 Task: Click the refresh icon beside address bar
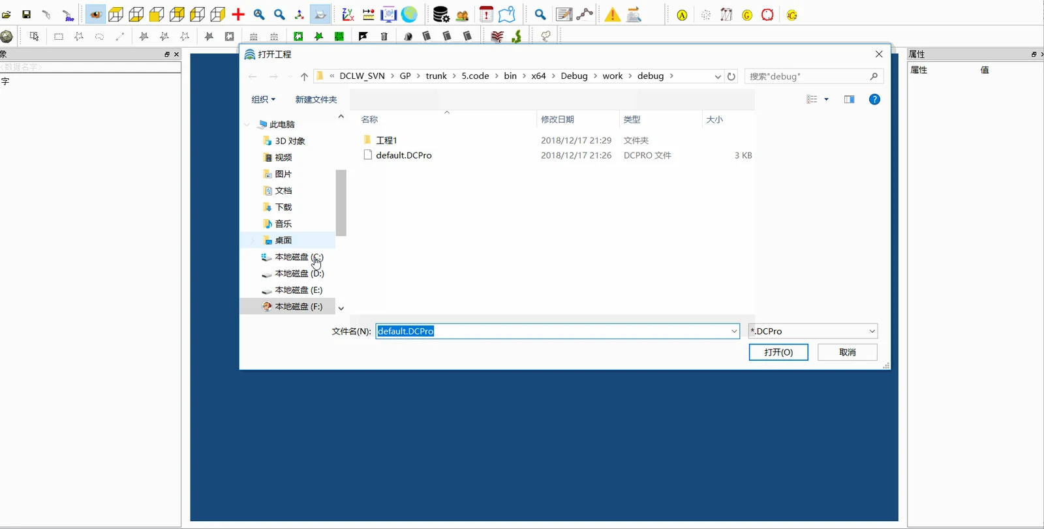(x=731, y=76)
